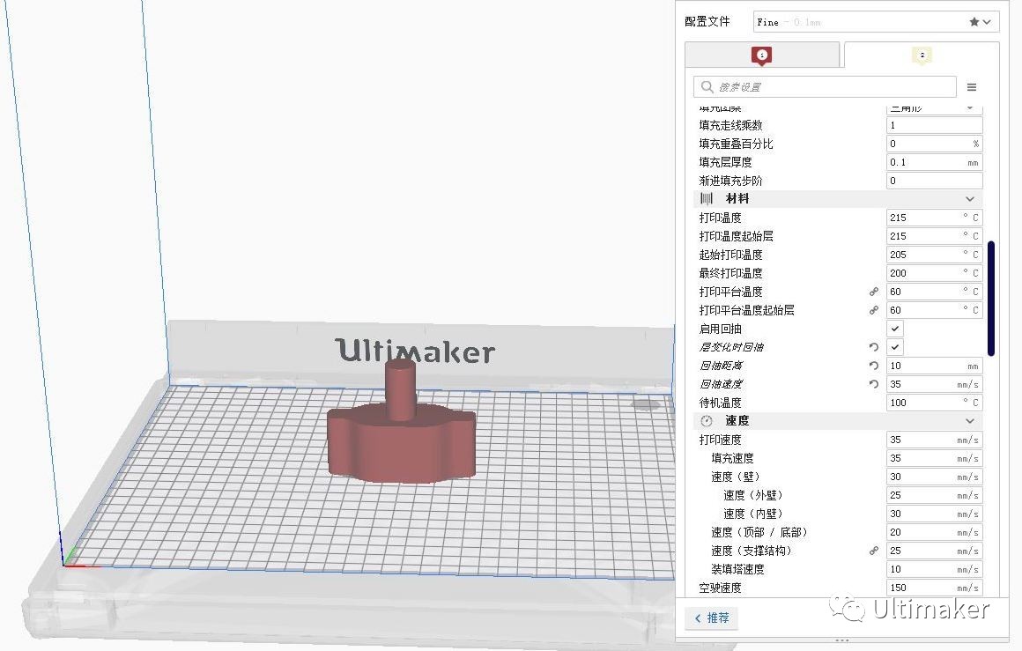Edit the 起始打印温度 value field

pyautogui.click(x=934, y=255)
